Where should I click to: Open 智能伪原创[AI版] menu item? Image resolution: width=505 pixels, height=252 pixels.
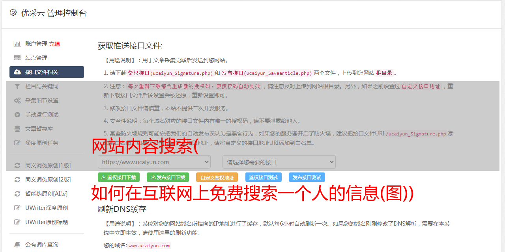[x=47, y=194]
